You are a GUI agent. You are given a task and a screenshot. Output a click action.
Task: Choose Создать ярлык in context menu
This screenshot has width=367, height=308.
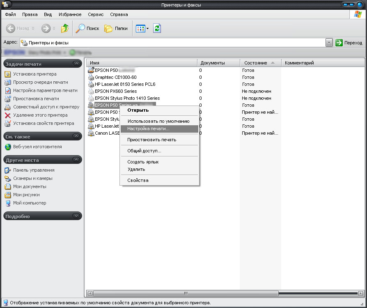click(159, 162)
